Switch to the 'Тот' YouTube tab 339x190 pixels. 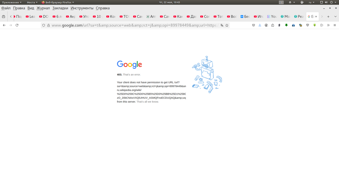pos(218,16)
